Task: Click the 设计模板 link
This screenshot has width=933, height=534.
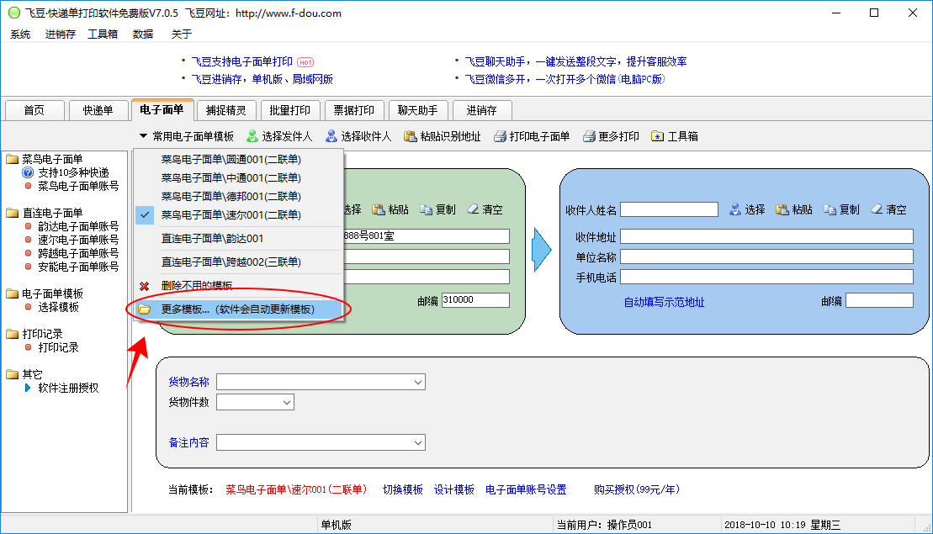Action: click(x=454, y=489)
